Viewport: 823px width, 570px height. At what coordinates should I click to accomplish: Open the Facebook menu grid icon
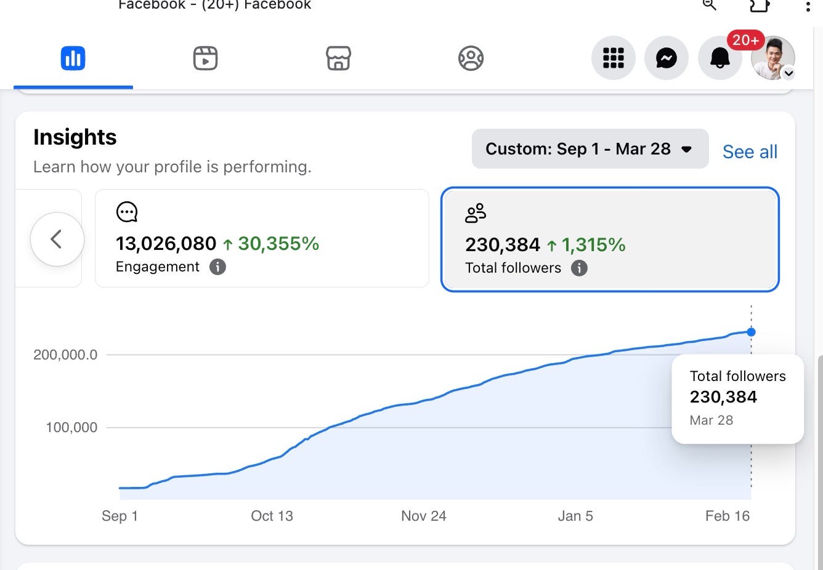point(614,58)
